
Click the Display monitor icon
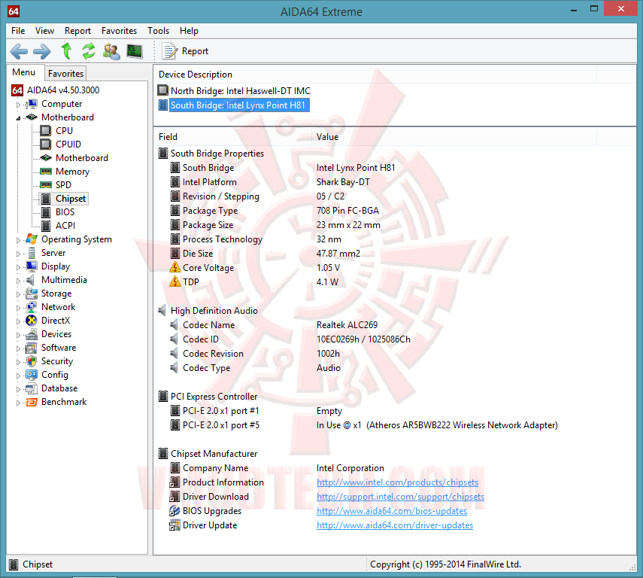tap(32, 266)
